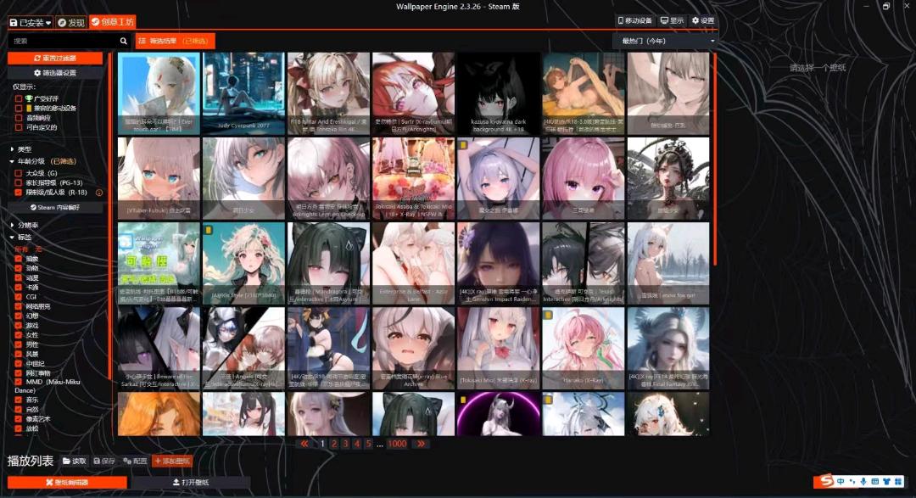Collapse the 标签 tags section
The image size is (916, 498).
(x=21, y=238)
